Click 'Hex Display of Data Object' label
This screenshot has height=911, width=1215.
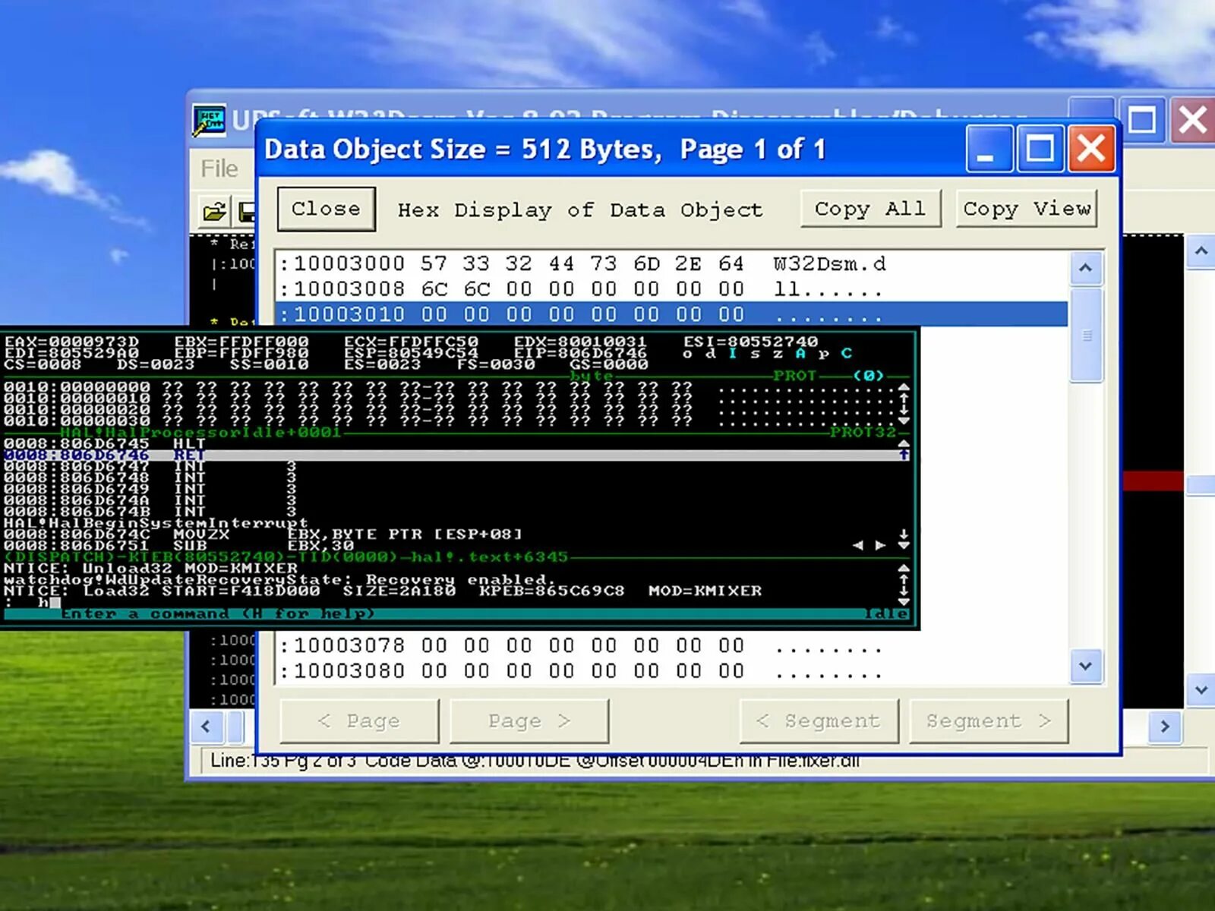click(x=580, y=210)
